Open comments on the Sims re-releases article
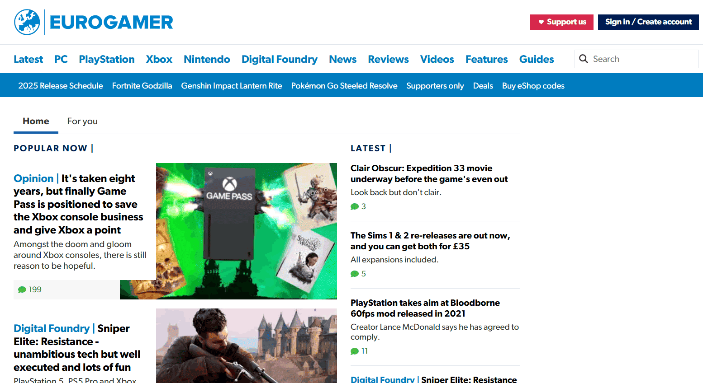The image size is (703, 383). [358, 274]
